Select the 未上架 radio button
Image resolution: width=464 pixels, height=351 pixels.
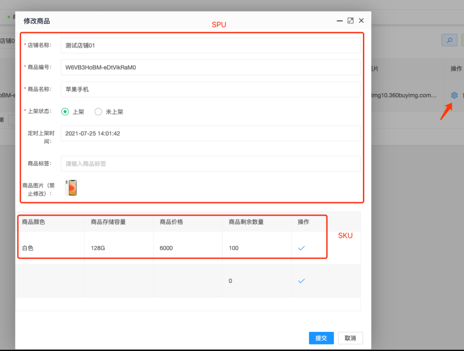pos(98,111)
